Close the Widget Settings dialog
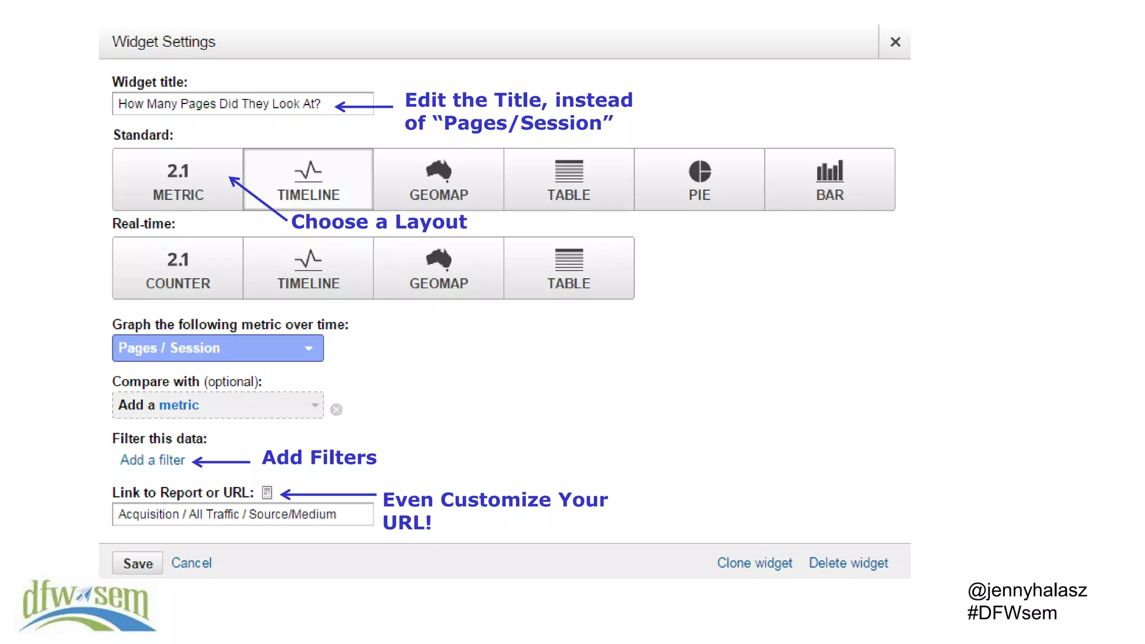 pyautogui.click(x=895, y=42)
